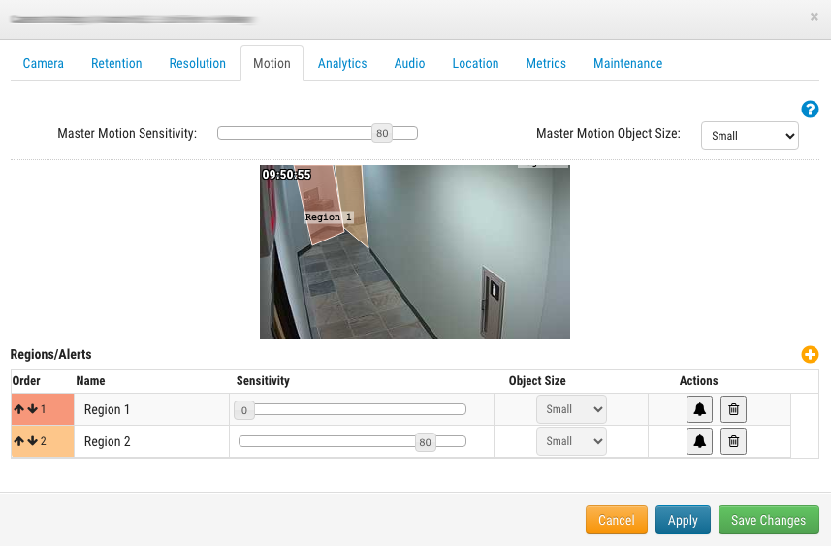Expand Region 2 Object Size dropdown

(571, 442)
